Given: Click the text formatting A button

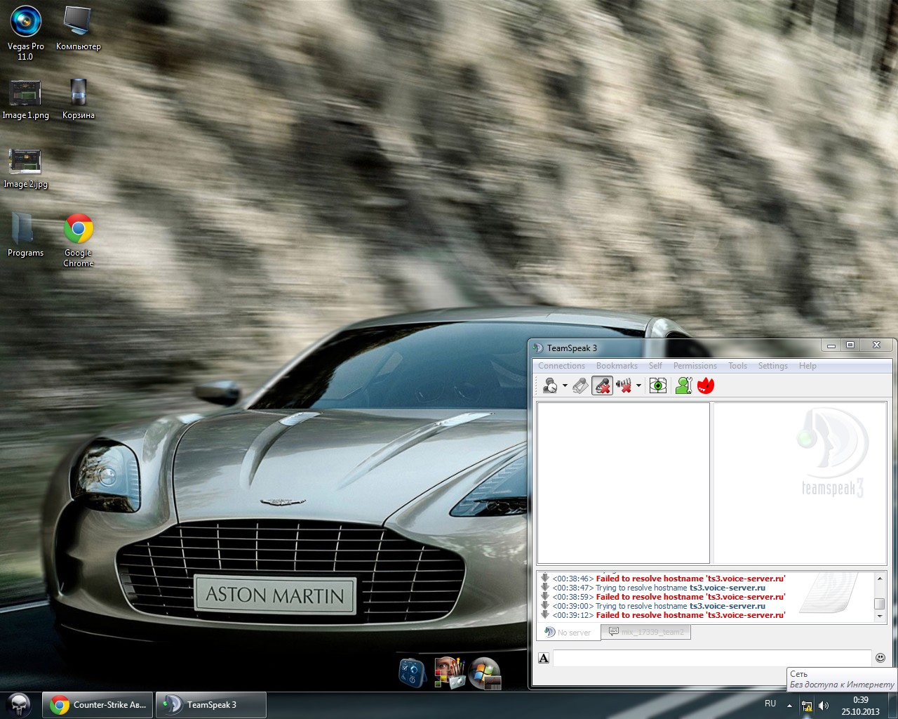Looking at the screenshot, I should click(544, 658).
